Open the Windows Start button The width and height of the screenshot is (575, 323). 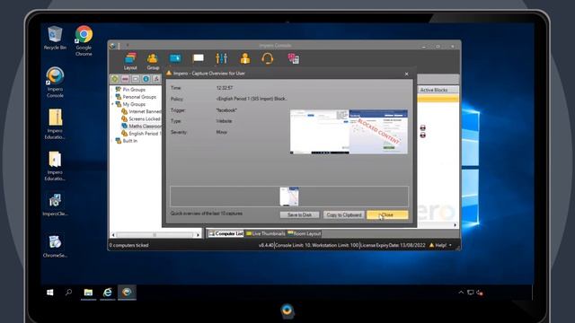[x=50, y=292]
